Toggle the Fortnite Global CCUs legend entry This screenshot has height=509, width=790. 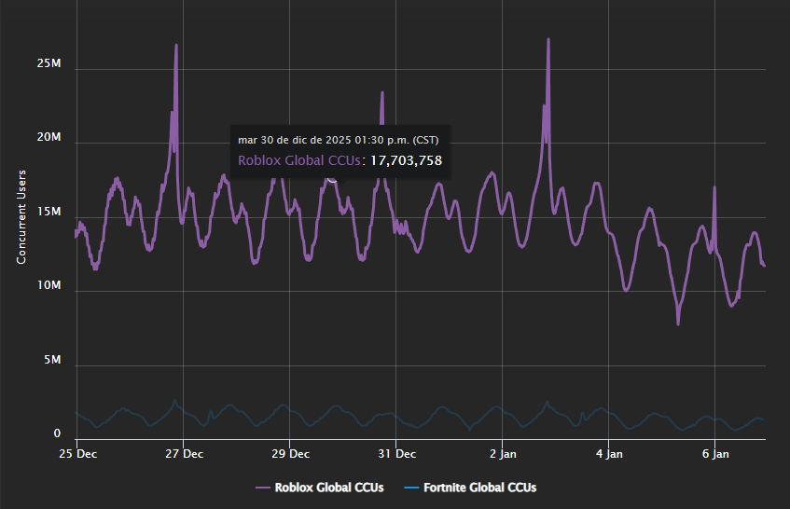coord(470,488)
